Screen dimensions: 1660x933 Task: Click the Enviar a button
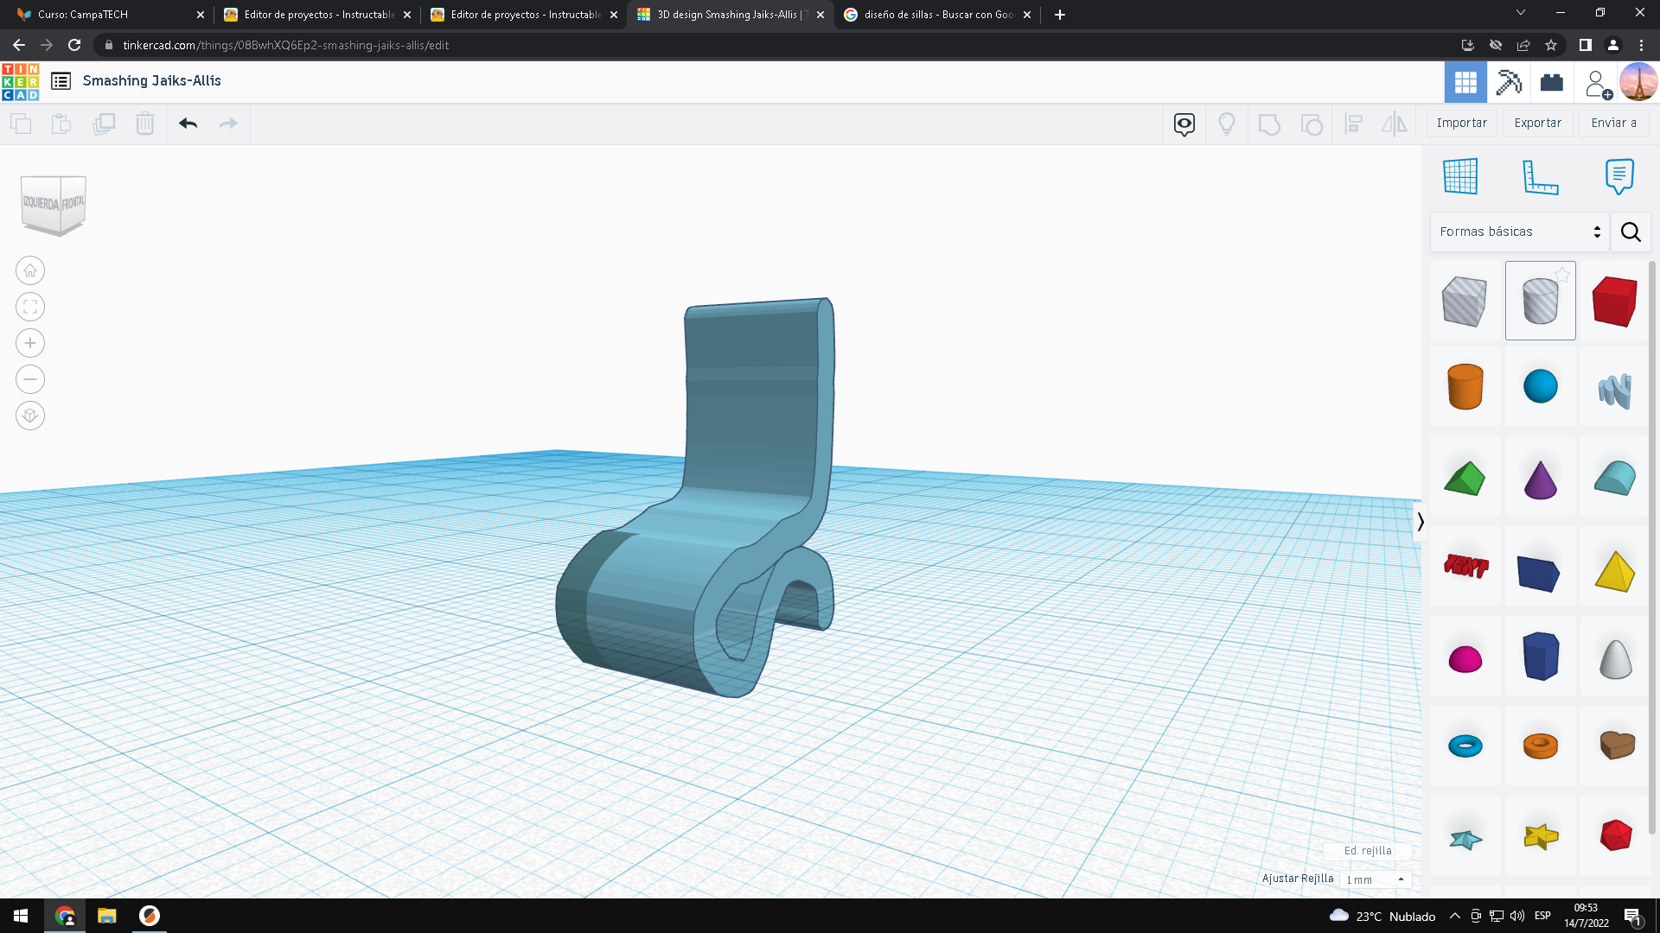point(1614,123)
